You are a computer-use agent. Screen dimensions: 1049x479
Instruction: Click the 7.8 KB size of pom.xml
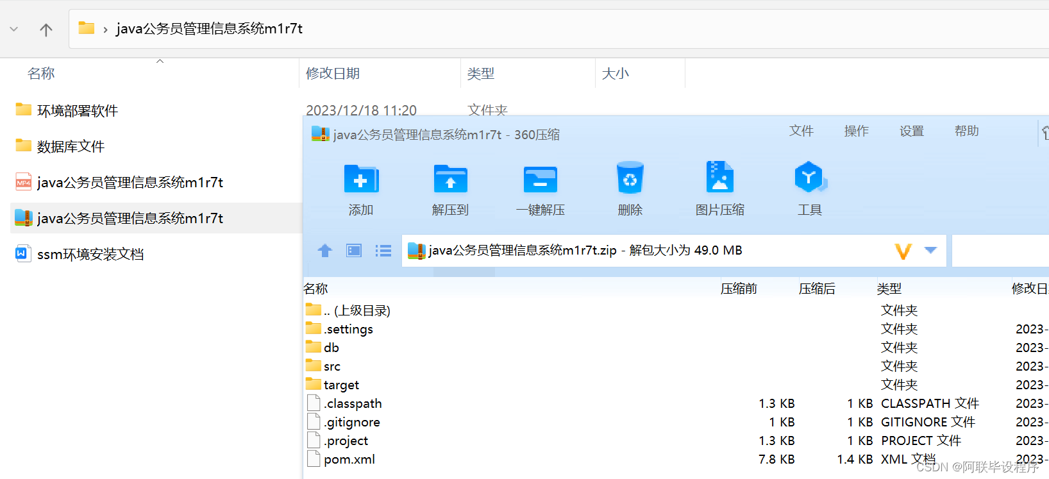(776, 459)
